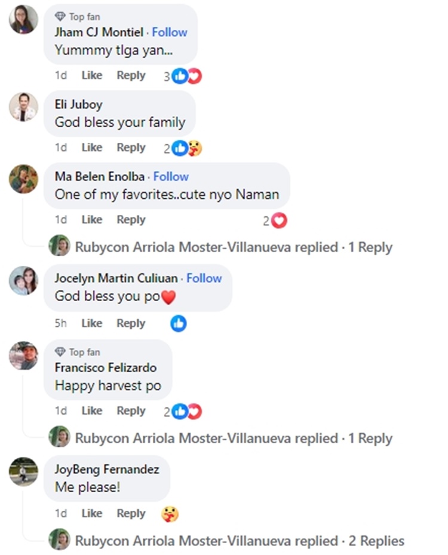
Task: Open reactions on Eli Juboy's comment
Action: click(x=186, y=148)
